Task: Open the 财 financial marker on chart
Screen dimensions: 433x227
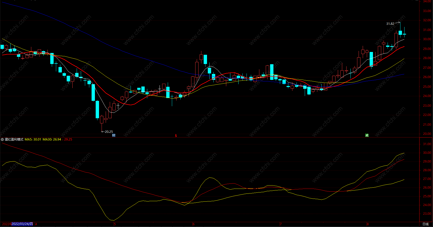Action: click(x=114, y=135)
